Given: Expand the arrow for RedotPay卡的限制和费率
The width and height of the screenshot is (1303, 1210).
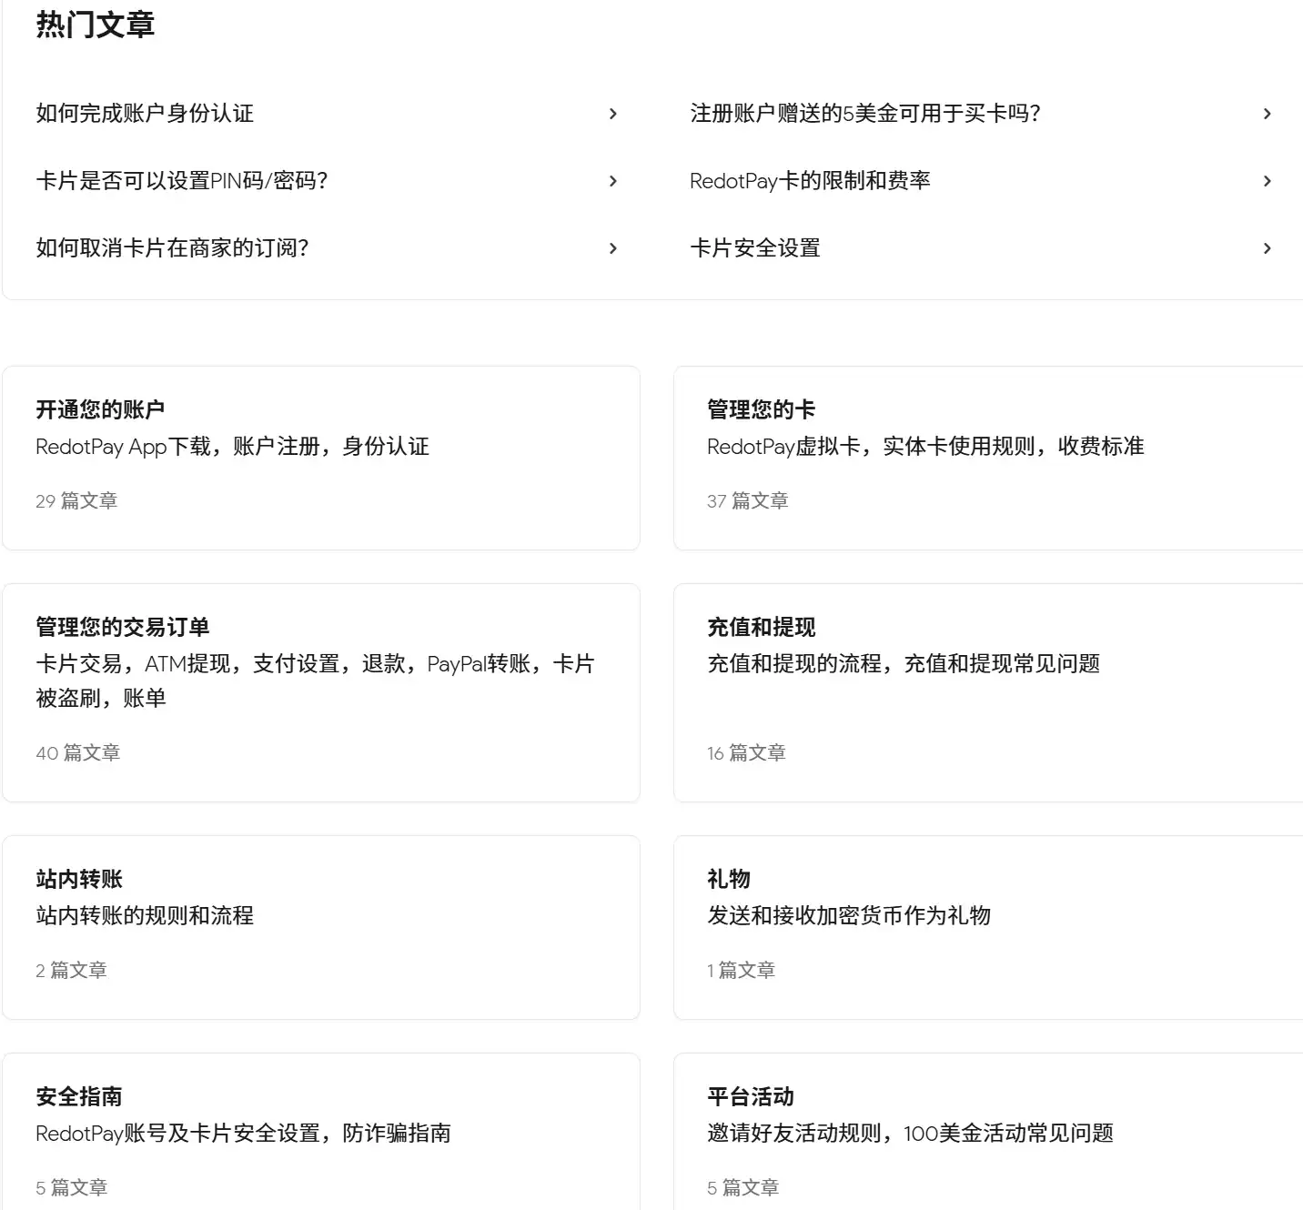Looking at the screenshot, I should coord(1267,180).
